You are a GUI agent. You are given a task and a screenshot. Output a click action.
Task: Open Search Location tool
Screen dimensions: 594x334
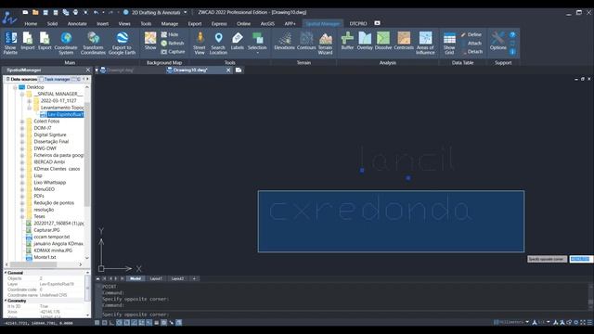point(218,43)
